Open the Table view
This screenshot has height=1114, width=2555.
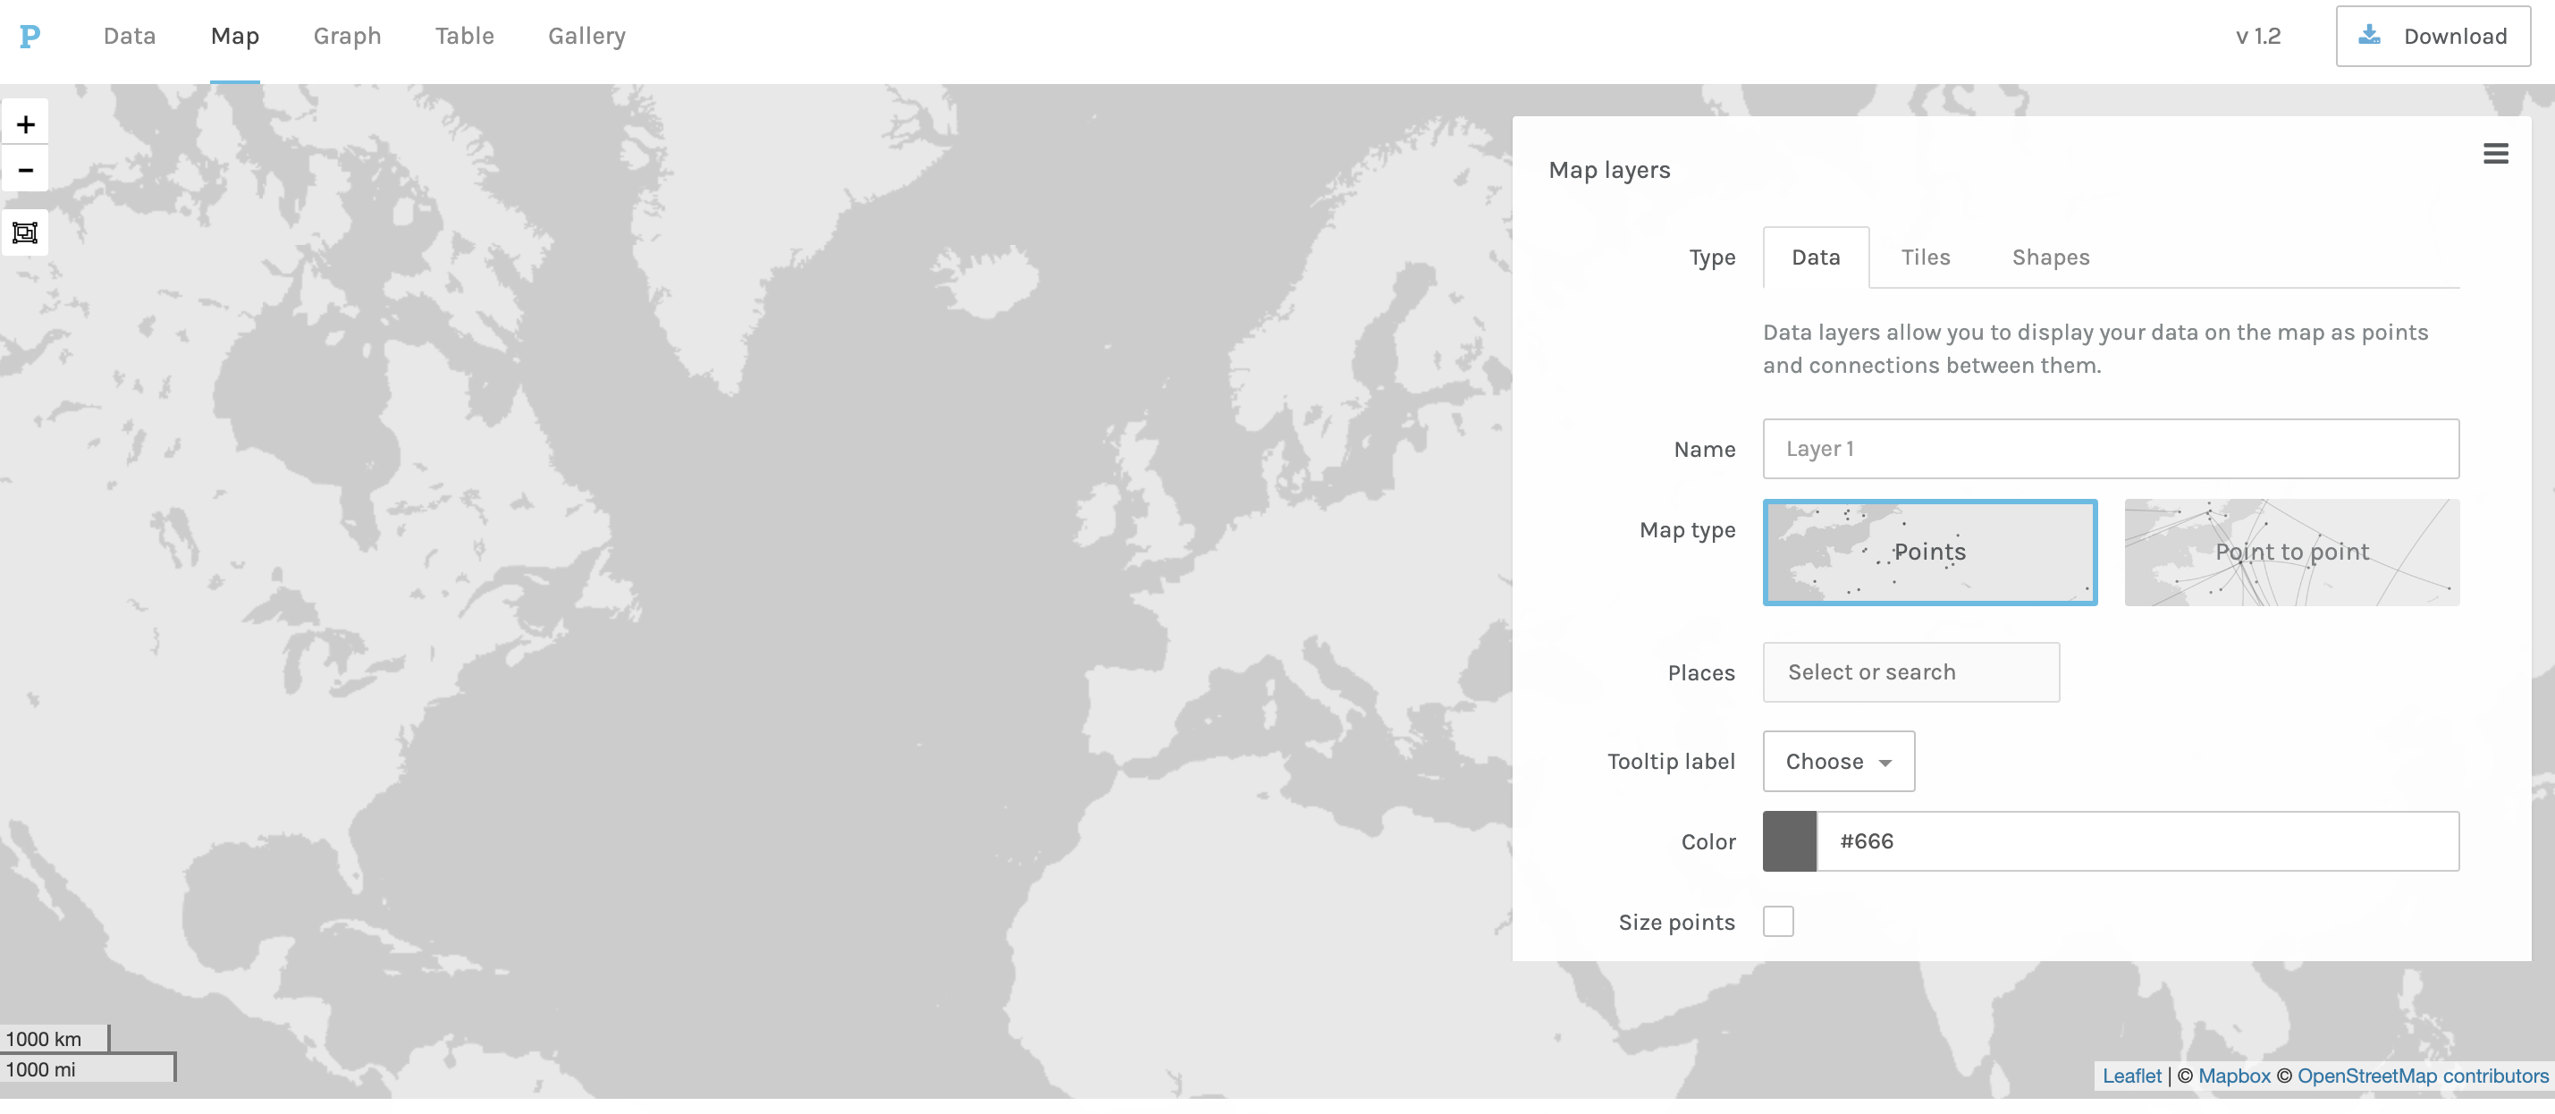(464, 37)
